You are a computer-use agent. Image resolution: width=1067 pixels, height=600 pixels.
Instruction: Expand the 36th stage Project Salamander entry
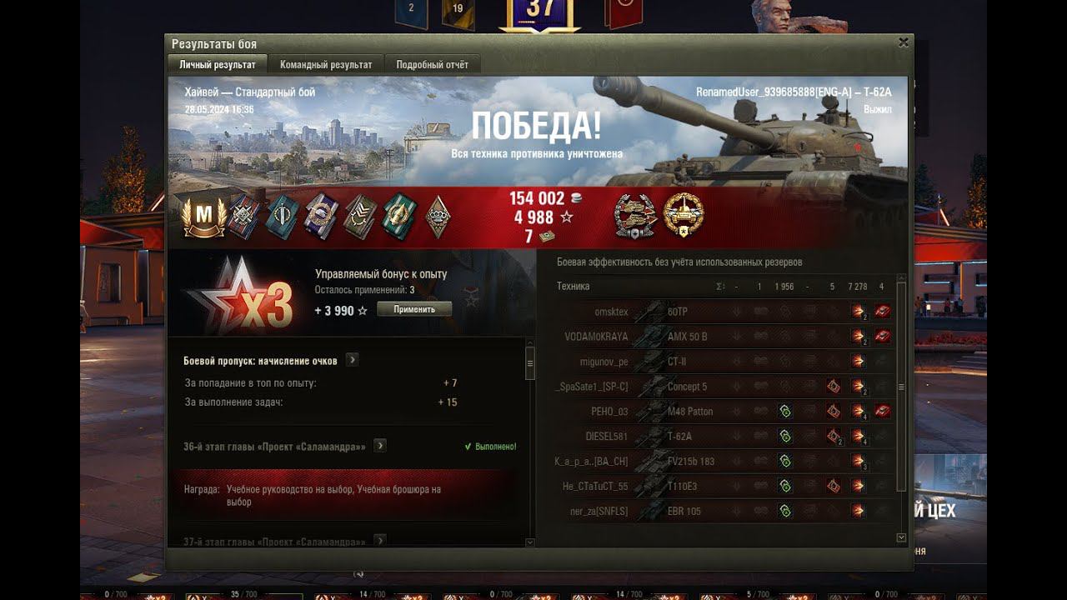tap(380, 446)
